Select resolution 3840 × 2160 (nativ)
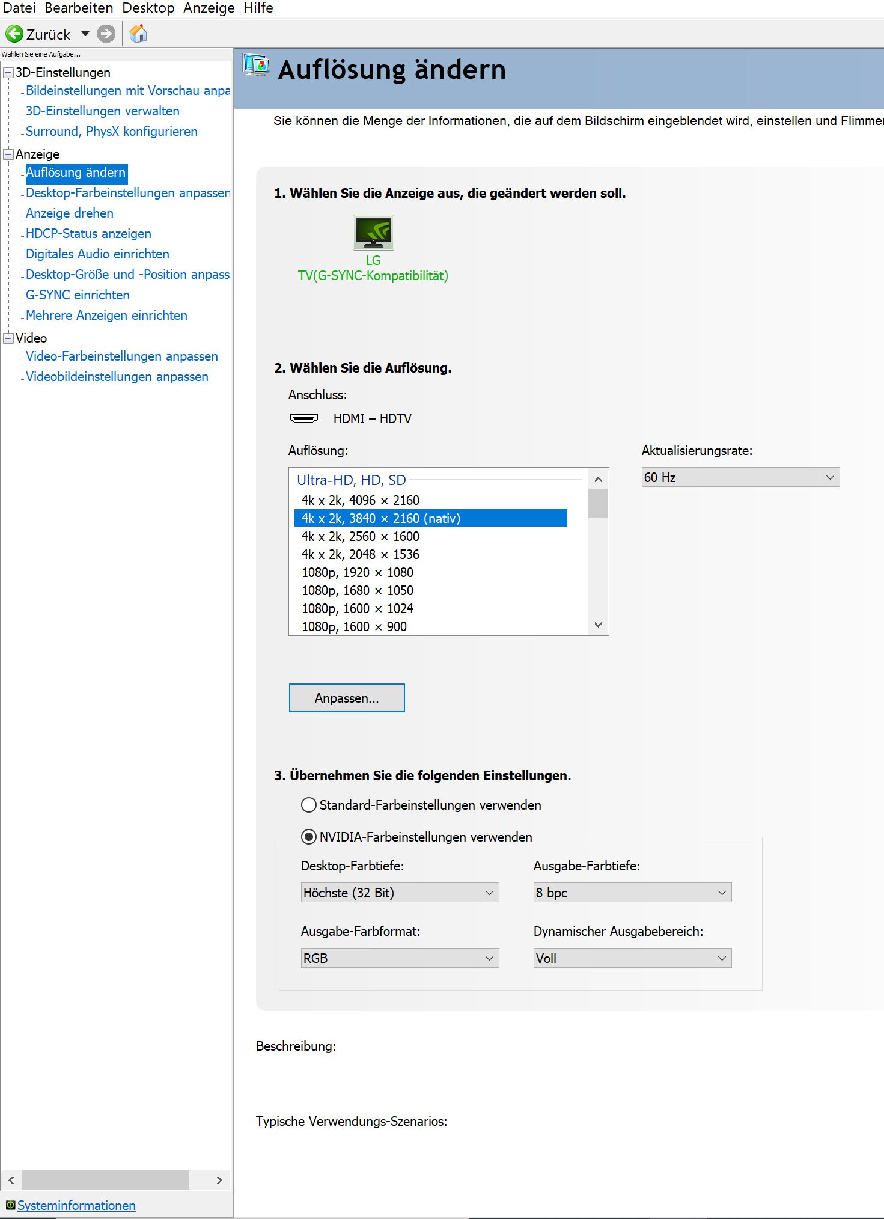884x1219 pixels. click(x=430, y=518)
